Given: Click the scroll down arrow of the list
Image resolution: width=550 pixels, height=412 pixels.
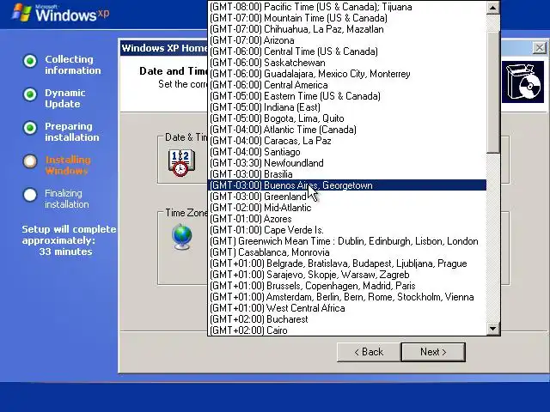Looking at the screenshot, I should (x=492, y=328).
